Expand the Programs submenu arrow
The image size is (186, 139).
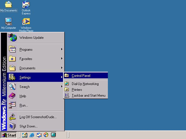click(62, 49)
